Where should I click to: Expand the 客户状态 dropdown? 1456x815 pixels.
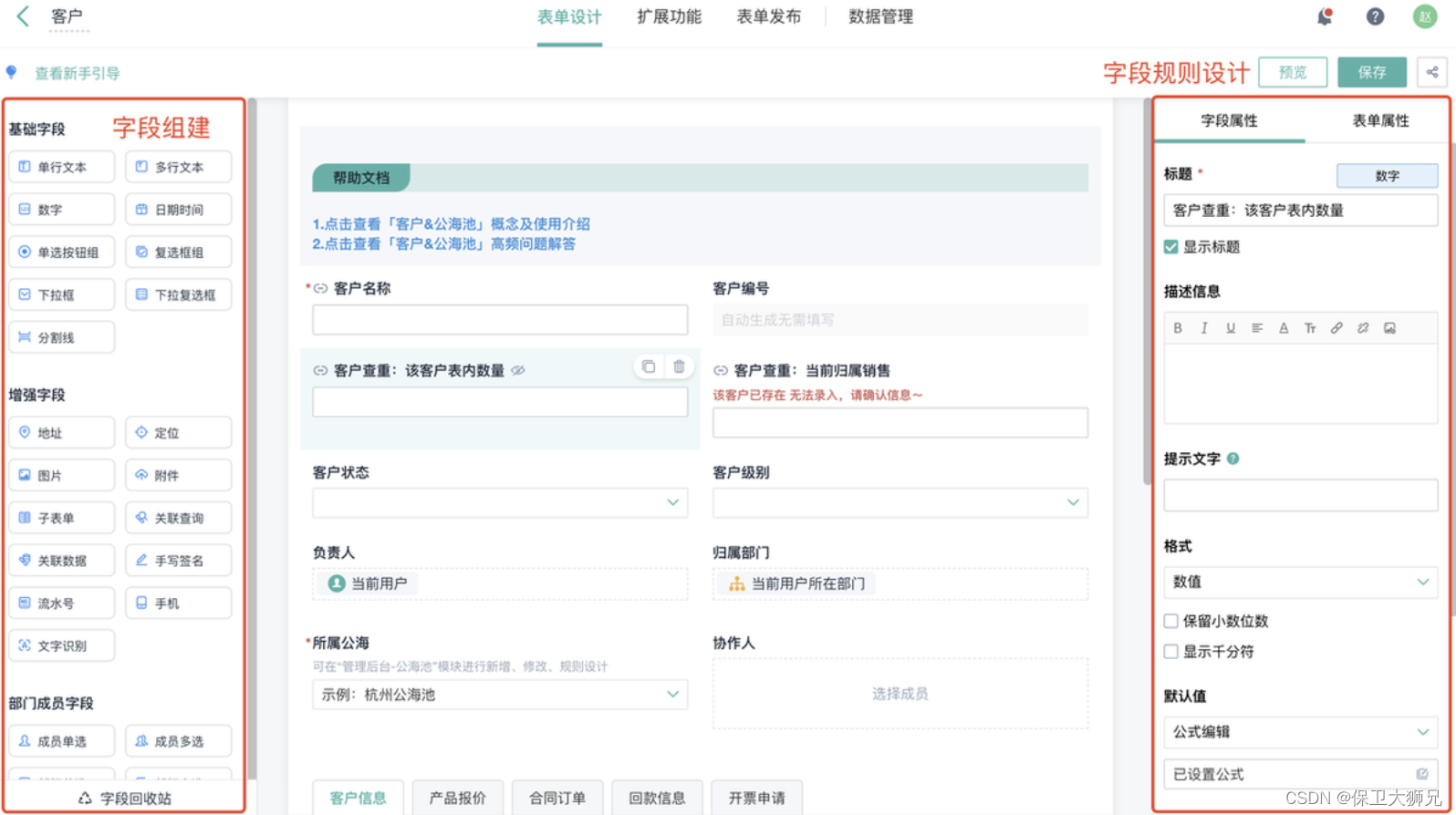[500, 502]
